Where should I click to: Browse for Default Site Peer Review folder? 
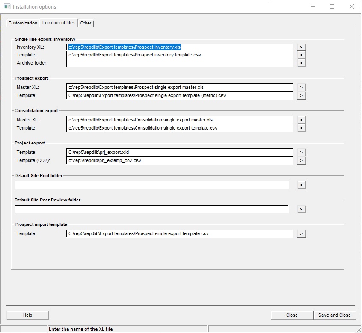click(x=301, y=209)
